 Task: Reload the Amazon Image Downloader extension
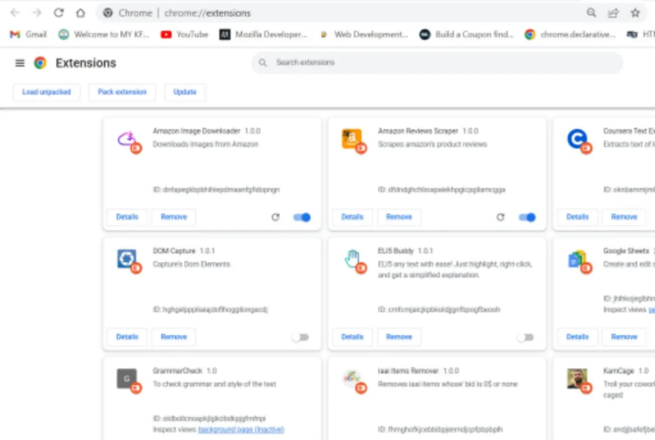pyautogui.click(x=276, y=217)
